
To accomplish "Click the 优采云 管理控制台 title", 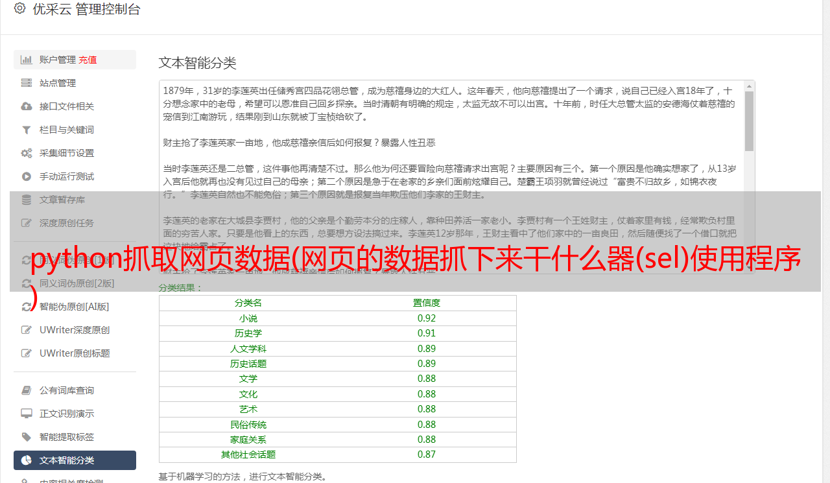I will point(86,9).
